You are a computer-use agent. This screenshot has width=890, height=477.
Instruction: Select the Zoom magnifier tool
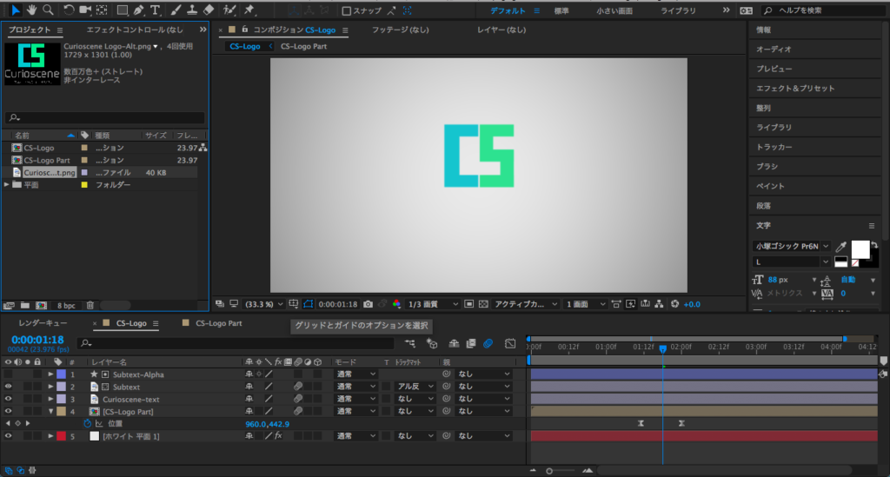point(48,10)
